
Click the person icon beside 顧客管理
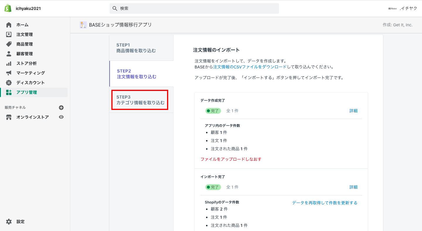click(x=9, y=54)
